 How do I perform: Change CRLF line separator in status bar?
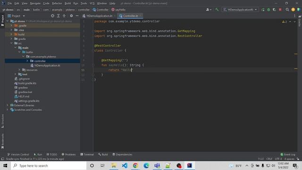pyautogui.click(x=269, y=159)
